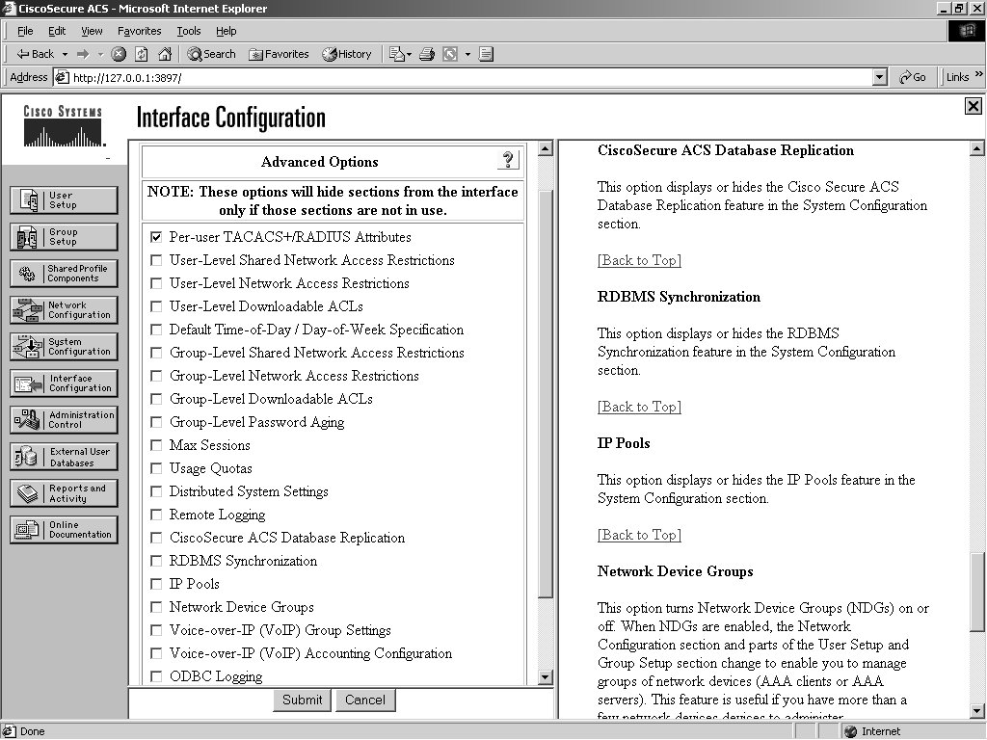Image resolution: width=987 pixels, height=740 pixels.
Task: Go to Network Configuration
Action: pyautogui.click(x=64, y=310)
